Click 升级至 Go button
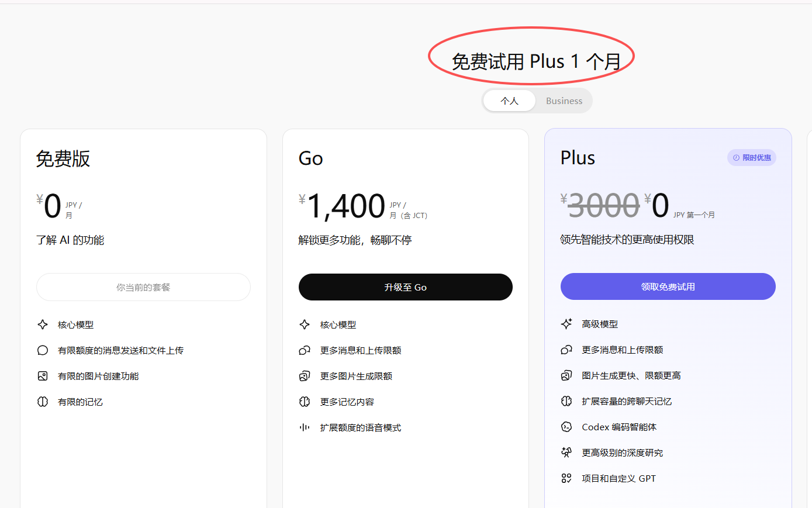Viewport: 812px width, 508px height. point(406,287)
